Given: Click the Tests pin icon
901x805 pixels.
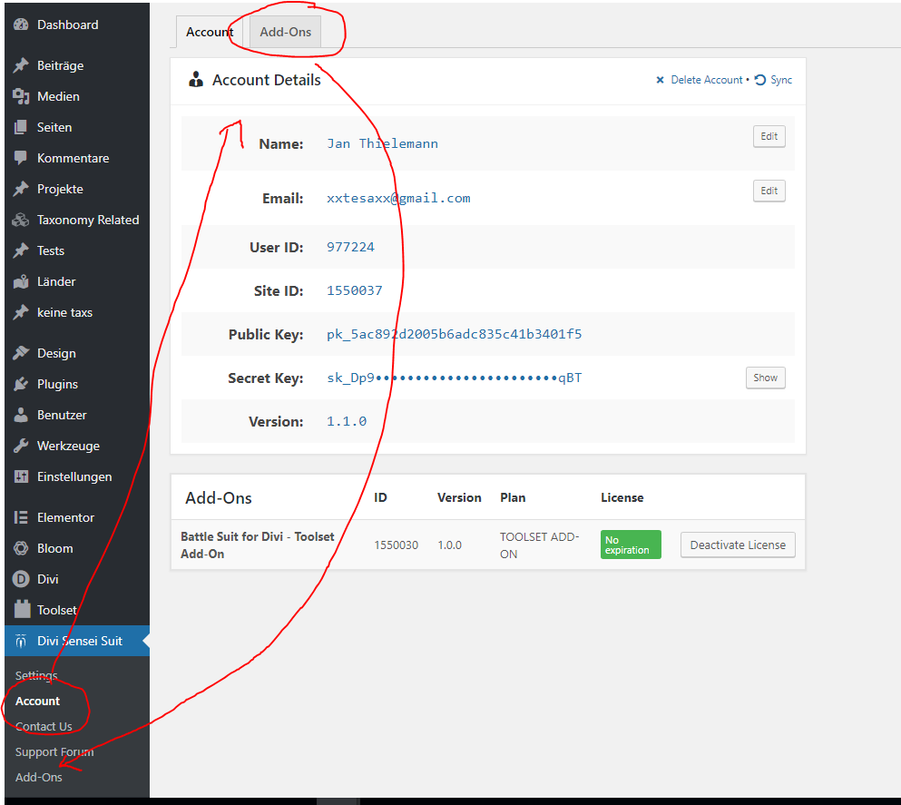Looking at the screenshot, I should coord(21,250).
